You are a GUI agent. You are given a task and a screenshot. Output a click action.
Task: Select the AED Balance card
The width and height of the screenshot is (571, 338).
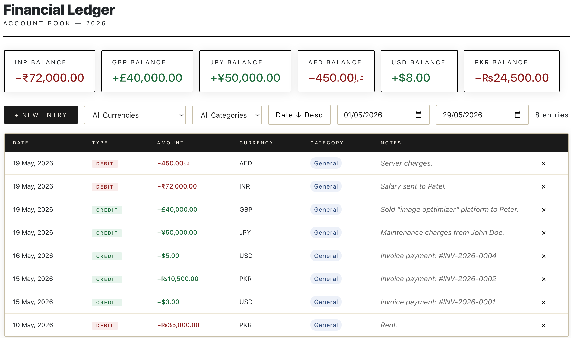pyautogui.click(x=336, y=71)
